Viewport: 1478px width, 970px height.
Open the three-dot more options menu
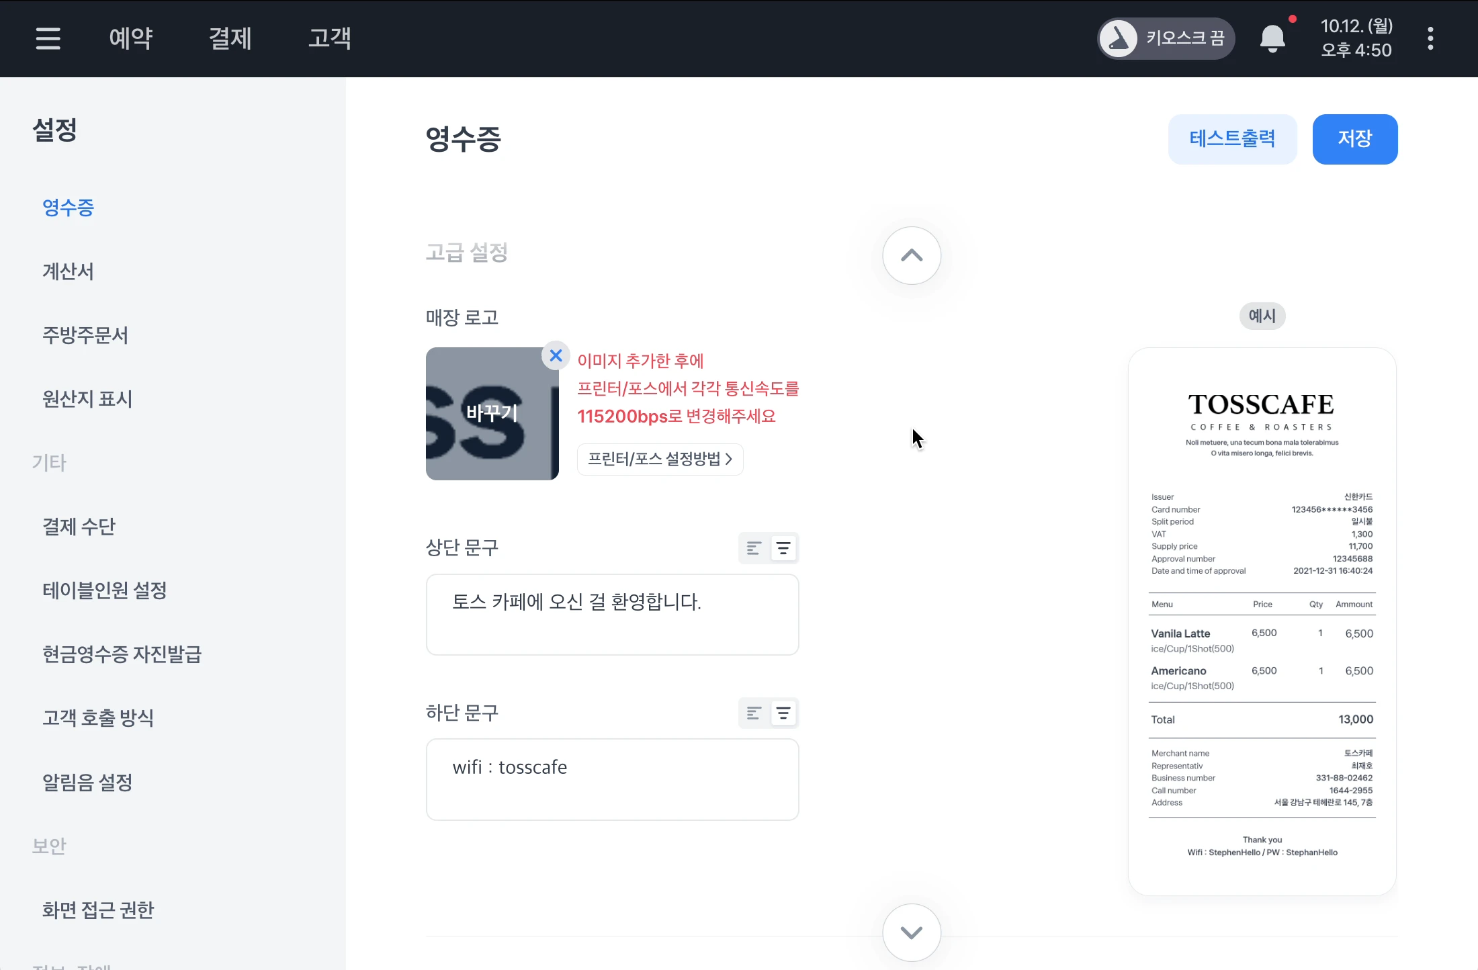pos(1430,38)
